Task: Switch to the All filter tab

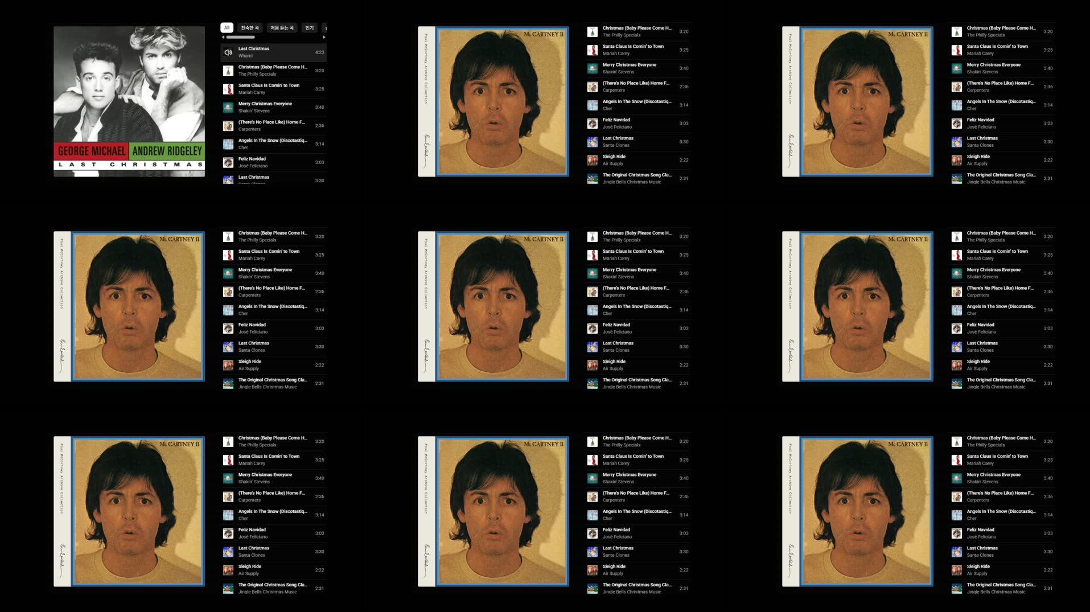Action: click(x=227, y=27)
